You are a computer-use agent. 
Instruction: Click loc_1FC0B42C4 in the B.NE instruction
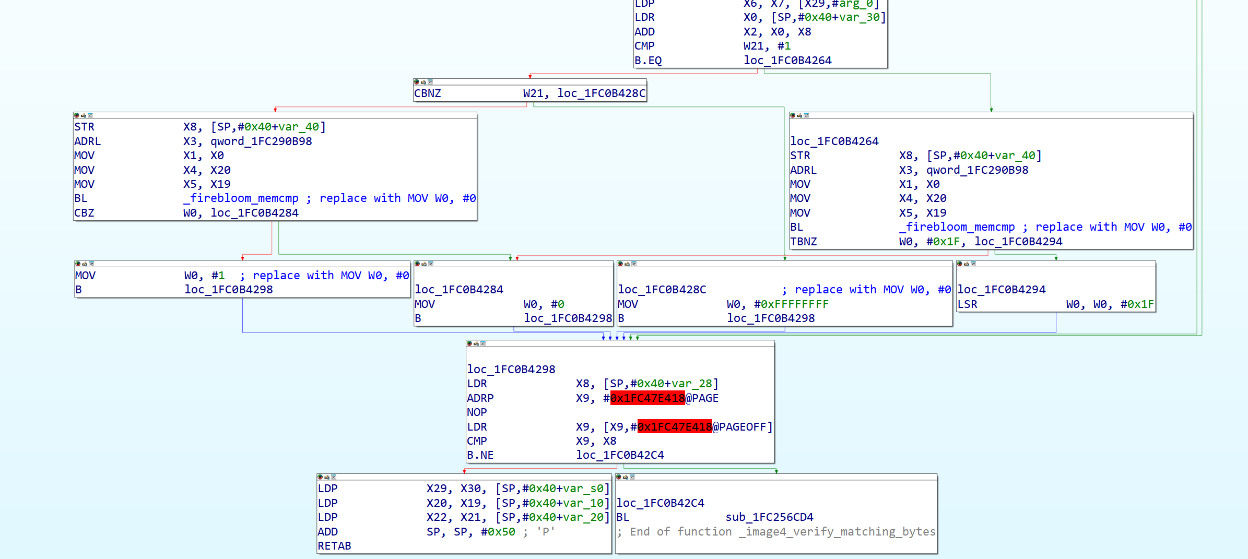[620, 455]
